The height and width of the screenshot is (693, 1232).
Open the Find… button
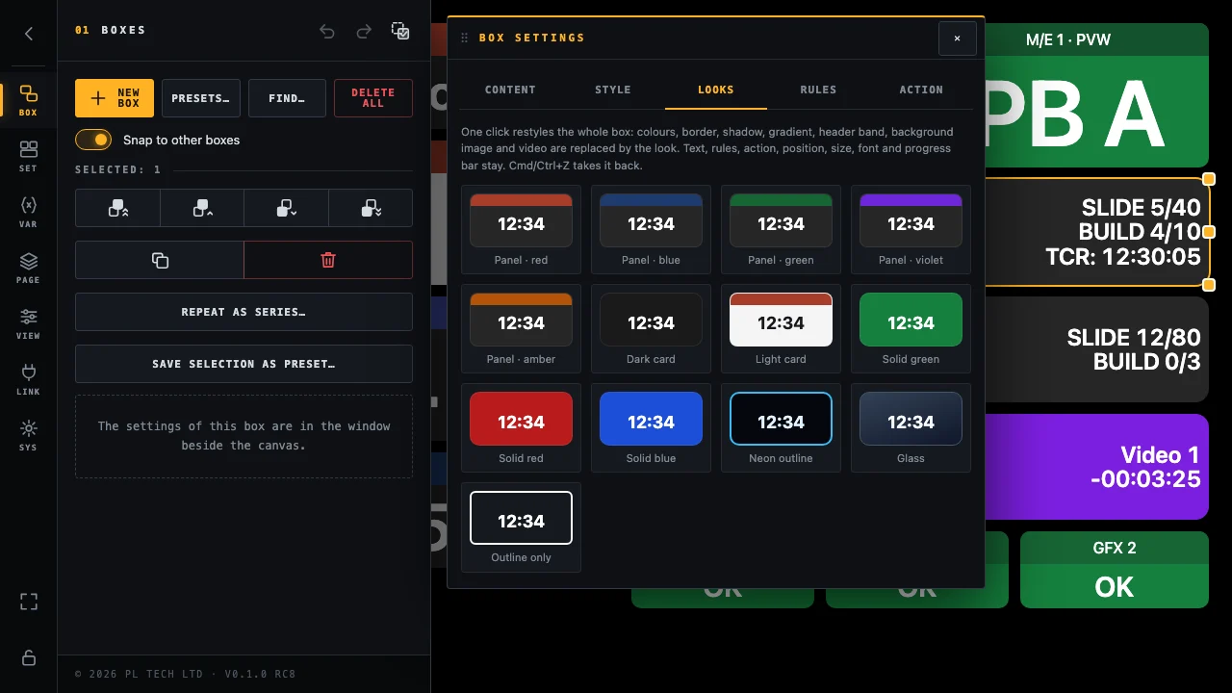click(x=287, y=98)
